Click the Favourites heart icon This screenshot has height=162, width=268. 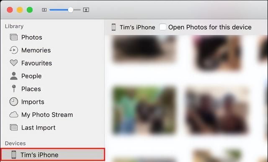point(14,63)
